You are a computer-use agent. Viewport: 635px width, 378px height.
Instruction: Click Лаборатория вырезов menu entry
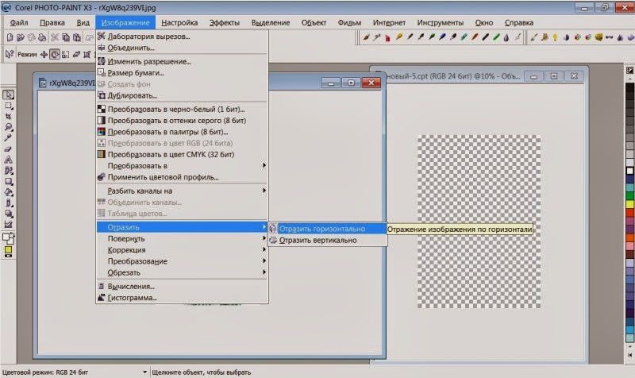click(183, 37)
